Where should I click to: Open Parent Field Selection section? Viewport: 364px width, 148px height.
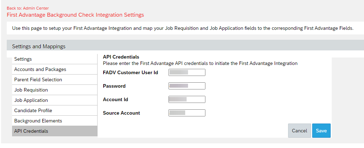55,80
